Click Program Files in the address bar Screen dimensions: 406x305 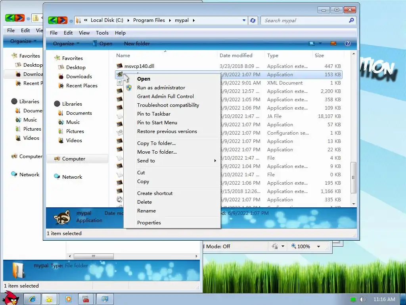coord(149,20)
